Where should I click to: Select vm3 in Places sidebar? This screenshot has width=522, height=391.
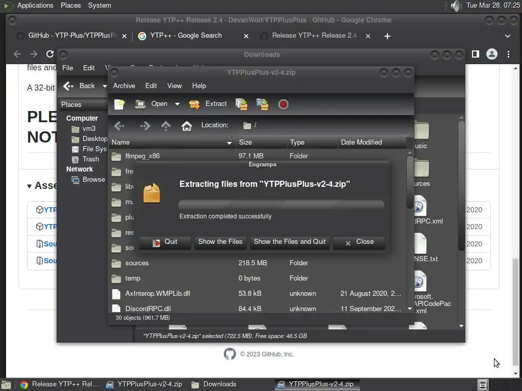(84, 129)
